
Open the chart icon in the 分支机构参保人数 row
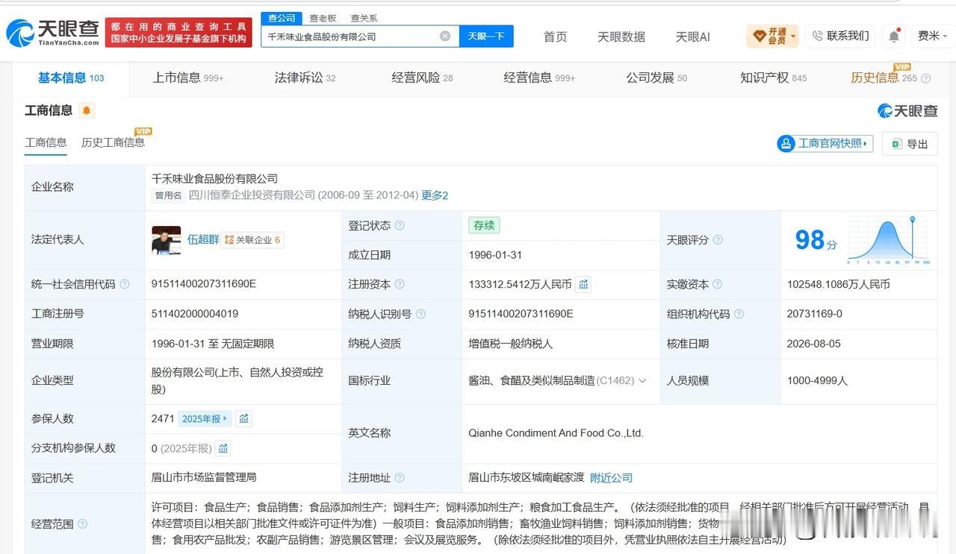[223, 448]
